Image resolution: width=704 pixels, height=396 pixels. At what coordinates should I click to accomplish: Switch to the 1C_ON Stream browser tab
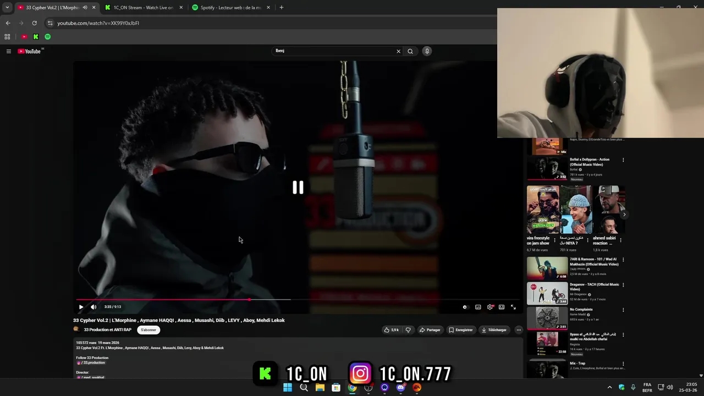tap(143, 8)
